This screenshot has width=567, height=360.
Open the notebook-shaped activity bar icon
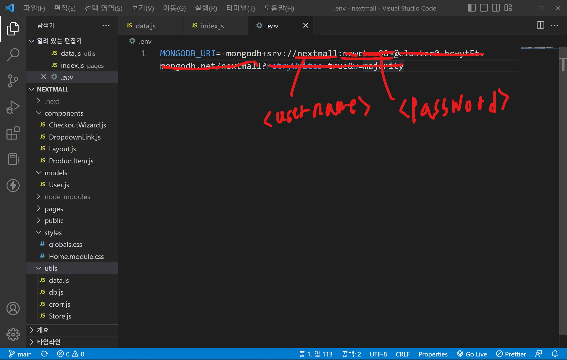(13, 159)
